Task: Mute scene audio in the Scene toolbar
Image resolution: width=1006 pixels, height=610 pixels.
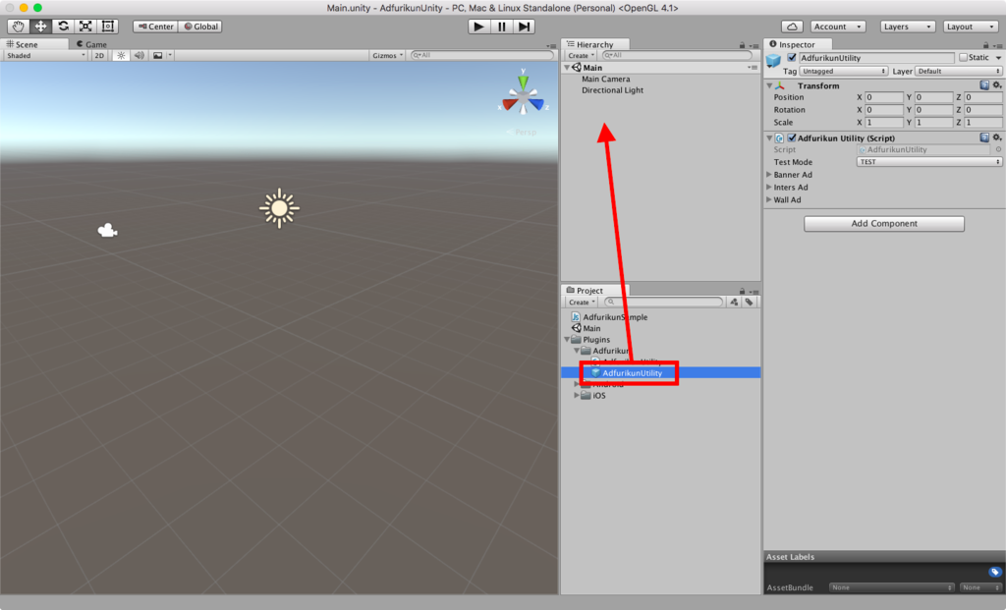Action: (140, 55)
